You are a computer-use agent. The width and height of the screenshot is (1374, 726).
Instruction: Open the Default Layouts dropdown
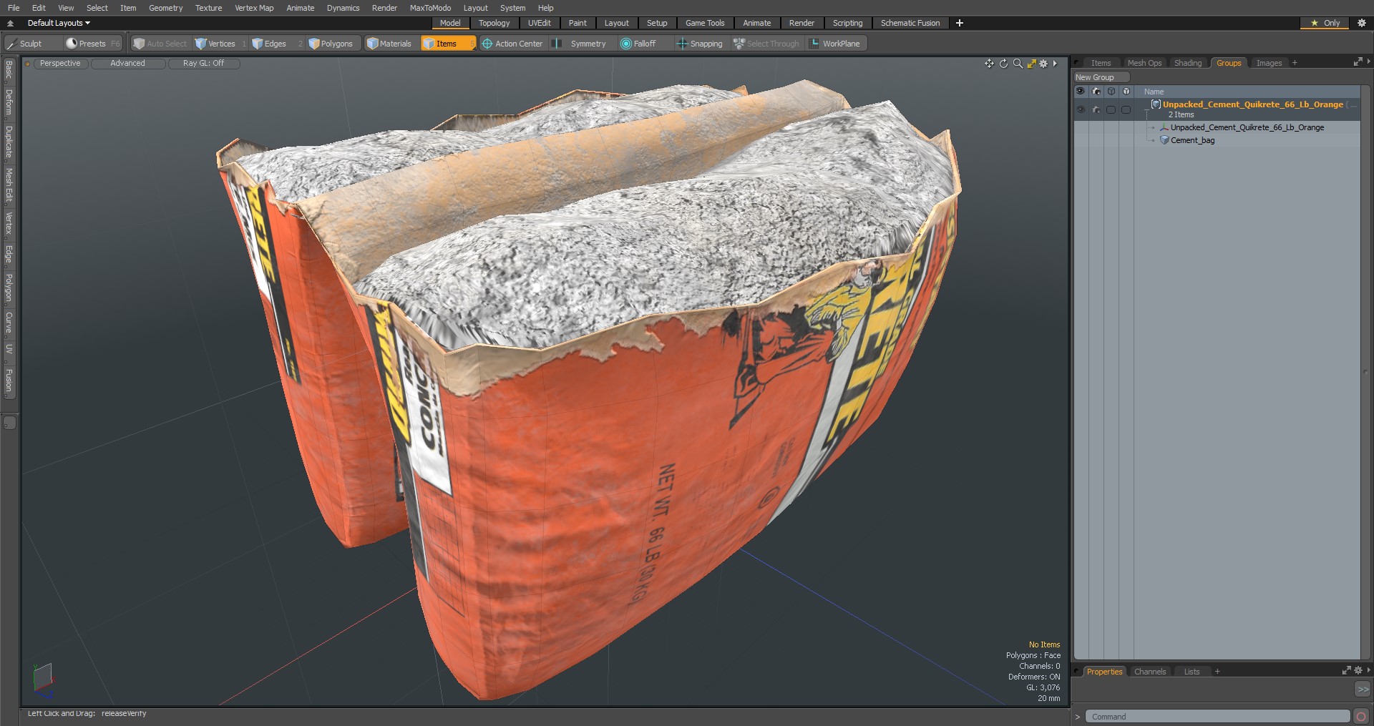click(59, 23)
